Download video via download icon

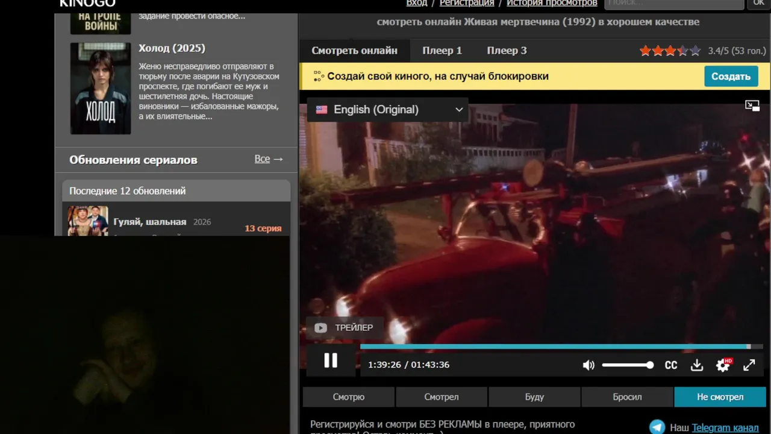click(x=697, y=365)
